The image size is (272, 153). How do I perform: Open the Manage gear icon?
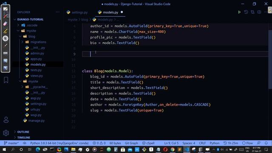[x=6, y=133]
